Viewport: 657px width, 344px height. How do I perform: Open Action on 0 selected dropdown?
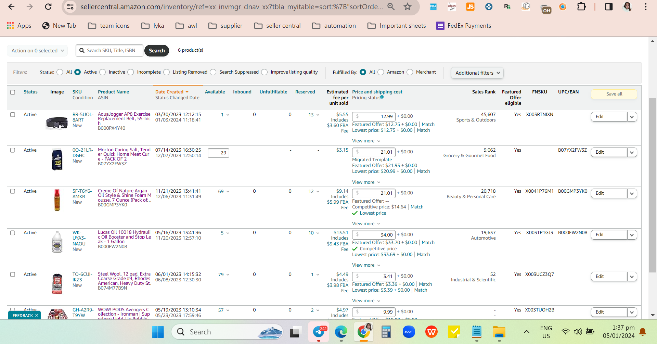[37, 51]
